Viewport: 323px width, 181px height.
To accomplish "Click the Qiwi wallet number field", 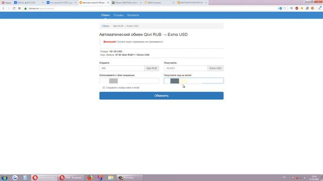I will coord(129,80).
